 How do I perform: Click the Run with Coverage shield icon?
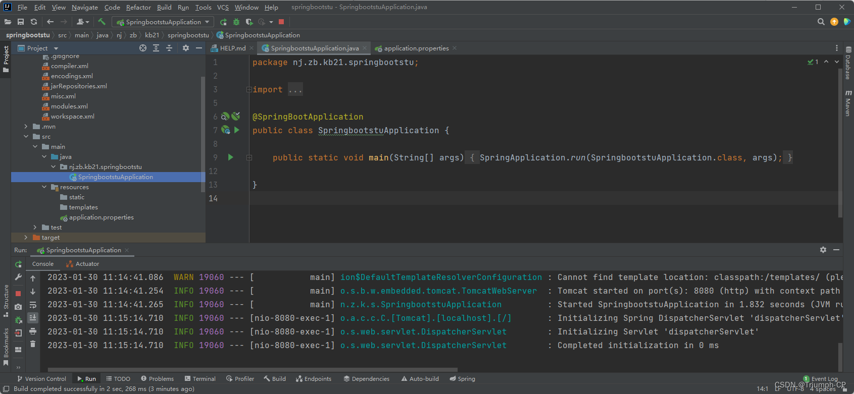pos(249,22)
